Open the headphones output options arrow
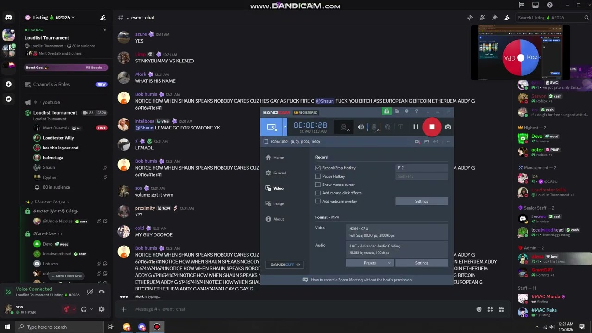 click(91, 309)
